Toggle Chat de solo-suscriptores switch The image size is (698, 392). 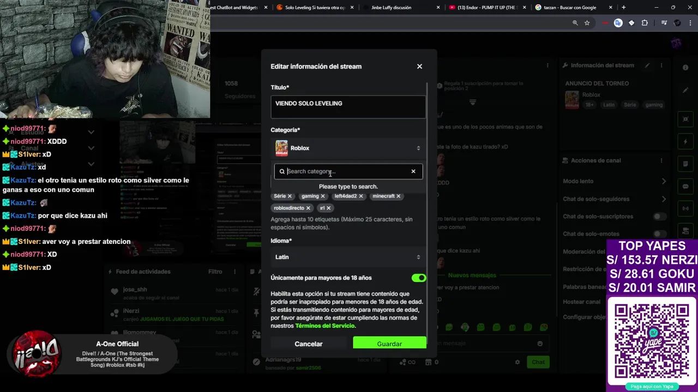pyautogui.click(x=660, y=217)
